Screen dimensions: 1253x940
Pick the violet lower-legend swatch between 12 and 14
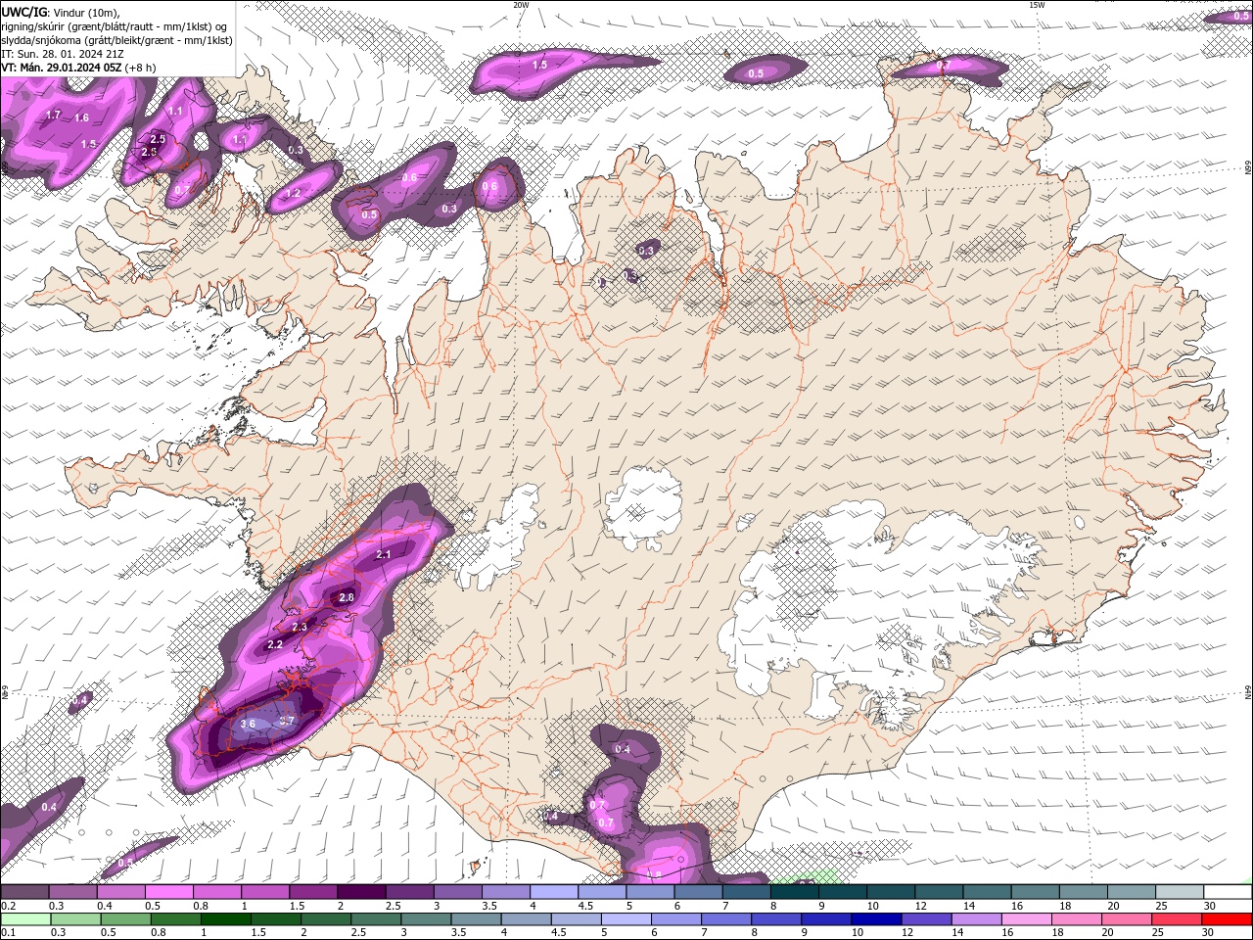point(926,919)
